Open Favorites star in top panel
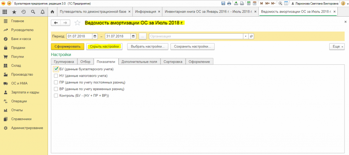The width and height of the screenshot is (349, 155). pos(14,12)
